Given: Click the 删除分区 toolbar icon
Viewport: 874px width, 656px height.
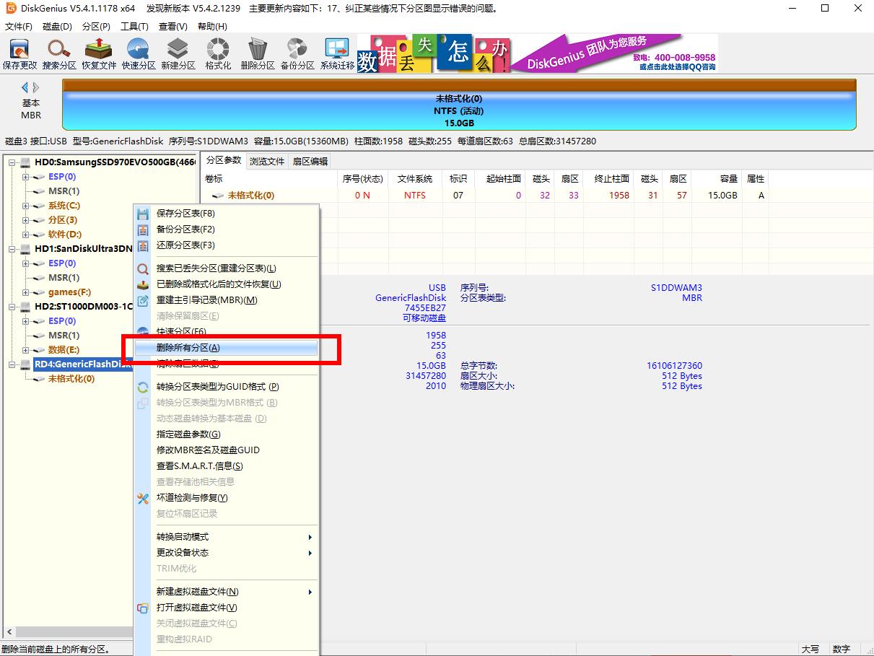Looking at the screenshot, I should tap(257, 53).
